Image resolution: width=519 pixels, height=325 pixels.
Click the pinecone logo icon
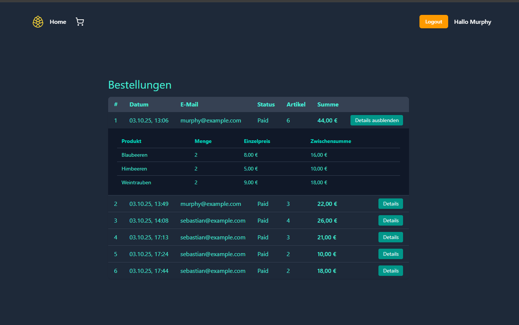tap(38, 22)
